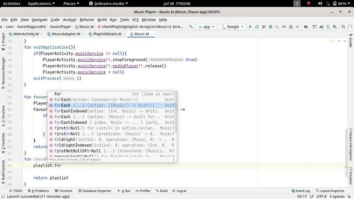Select forEachIndexed { index, Music -> ... } suggestion
The image size is (354, 199).
[x=112, y=122]
